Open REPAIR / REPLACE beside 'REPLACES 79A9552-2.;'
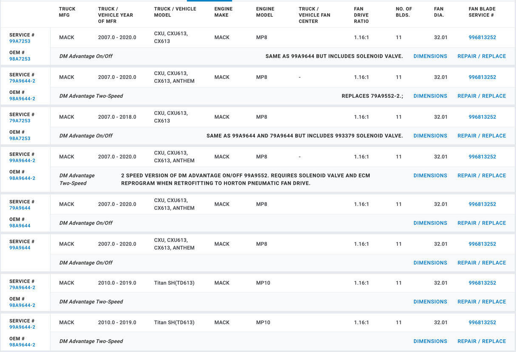 (482, 96)
